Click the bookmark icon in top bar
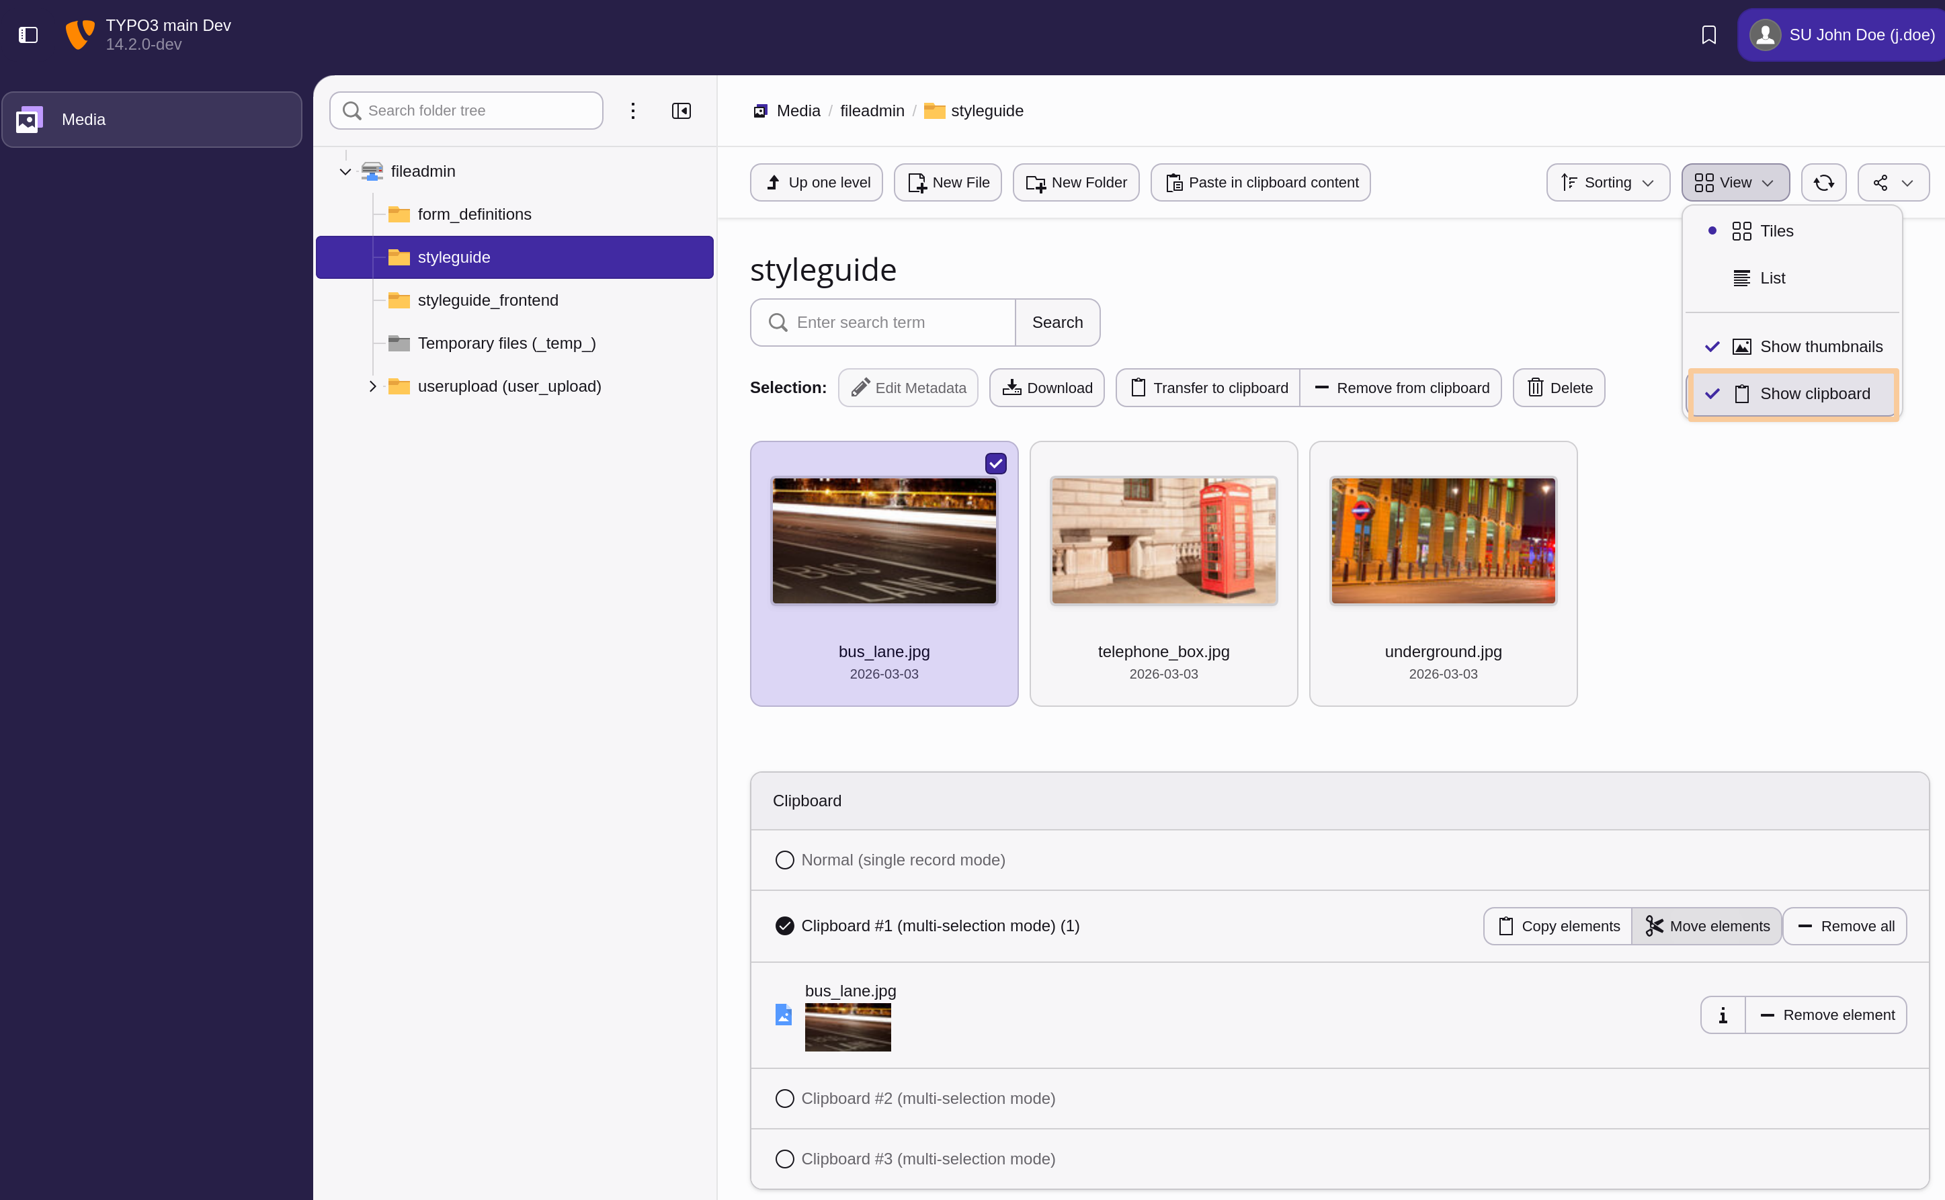 1708,35
